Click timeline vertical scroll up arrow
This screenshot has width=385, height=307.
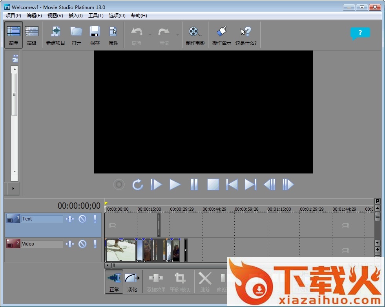click(378, 208)
